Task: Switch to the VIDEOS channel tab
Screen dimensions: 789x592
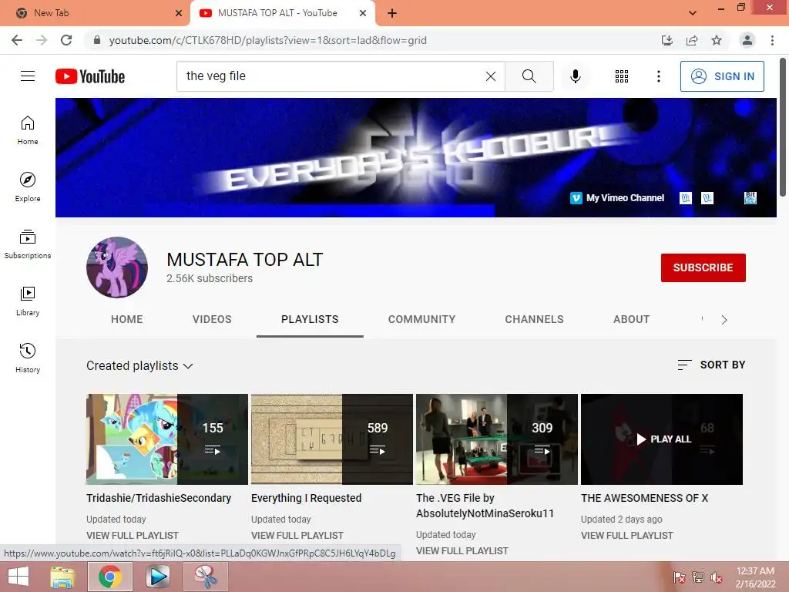Action: (x=212, y=320)
